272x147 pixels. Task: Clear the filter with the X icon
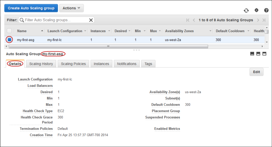(x=91, y=20)
